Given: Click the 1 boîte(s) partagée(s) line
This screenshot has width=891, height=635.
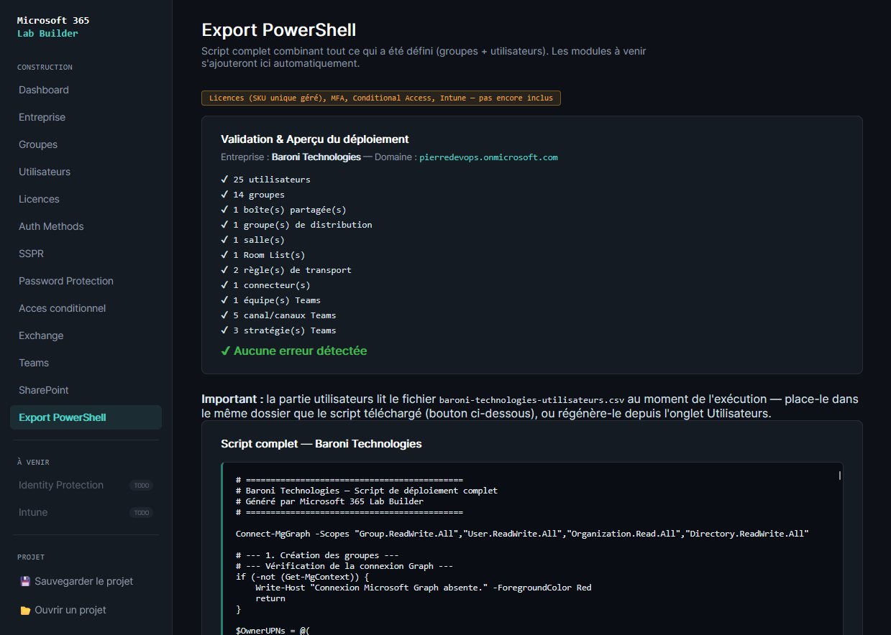Looking at the screenshot, I should 283,210.
